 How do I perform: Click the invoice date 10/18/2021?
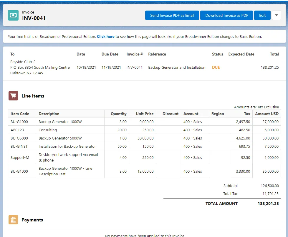(x=86, y=68)
